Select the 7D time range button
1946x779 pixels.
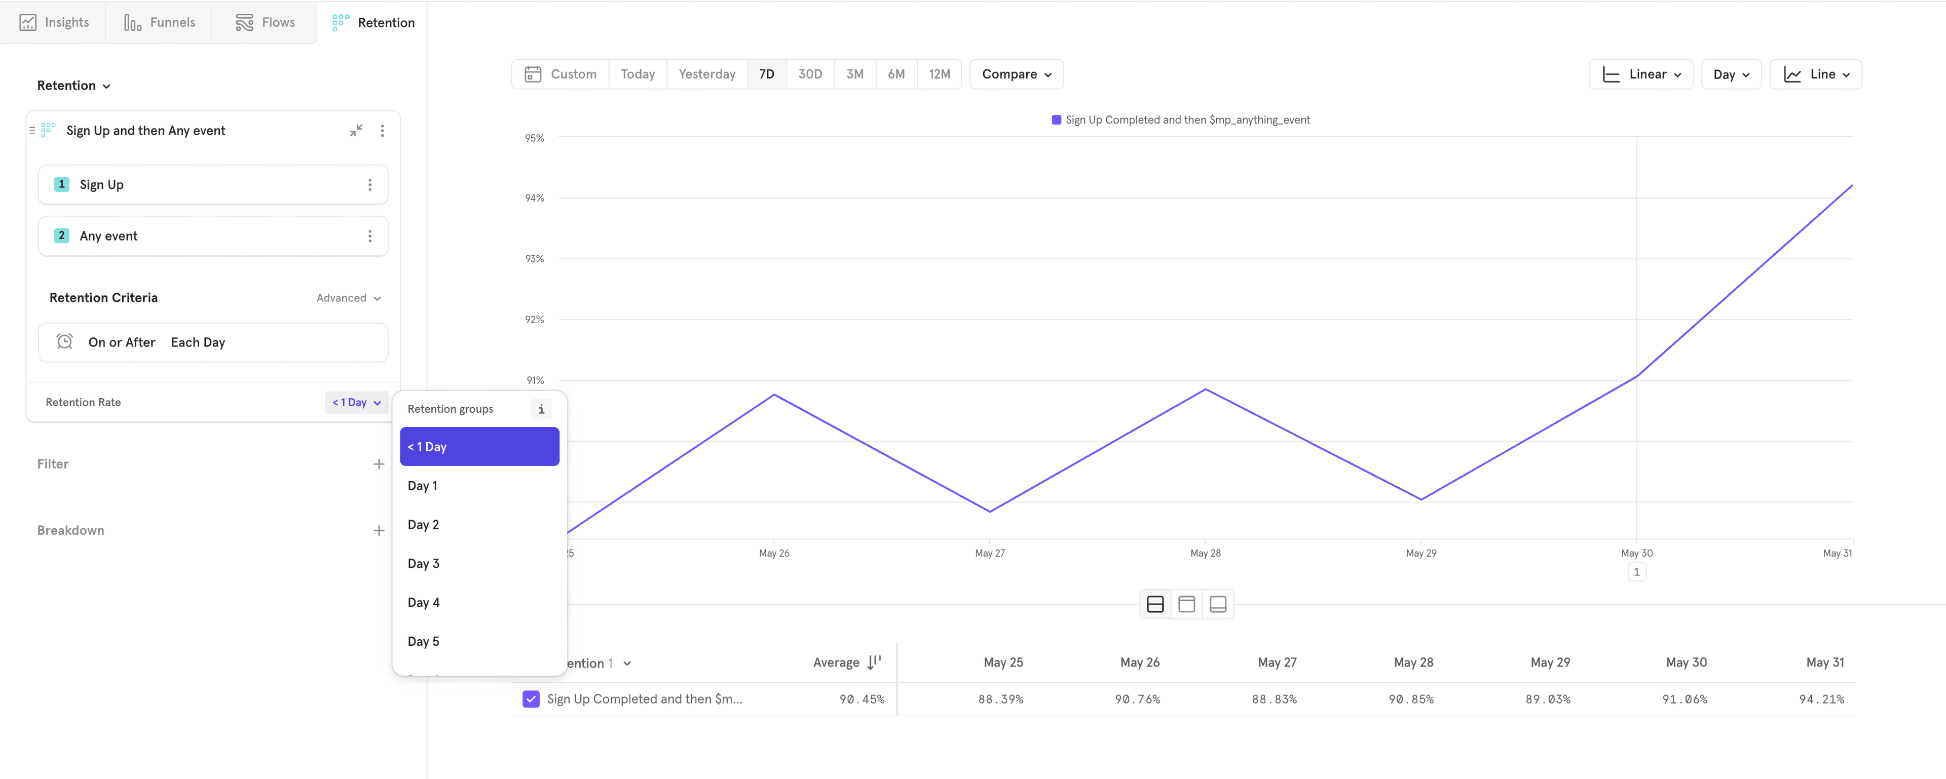coord(767,73)
